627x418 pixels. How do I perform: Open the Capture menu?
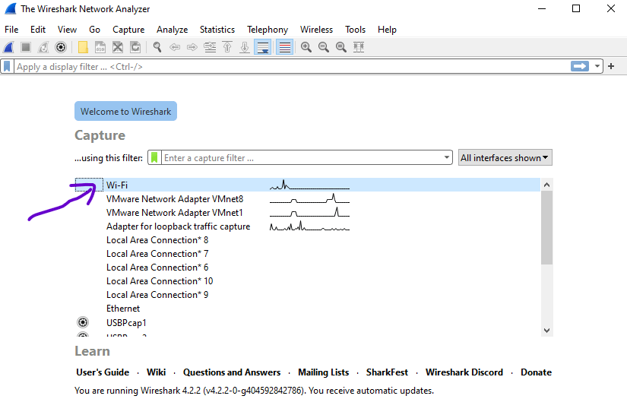click(x=128, y=30)
